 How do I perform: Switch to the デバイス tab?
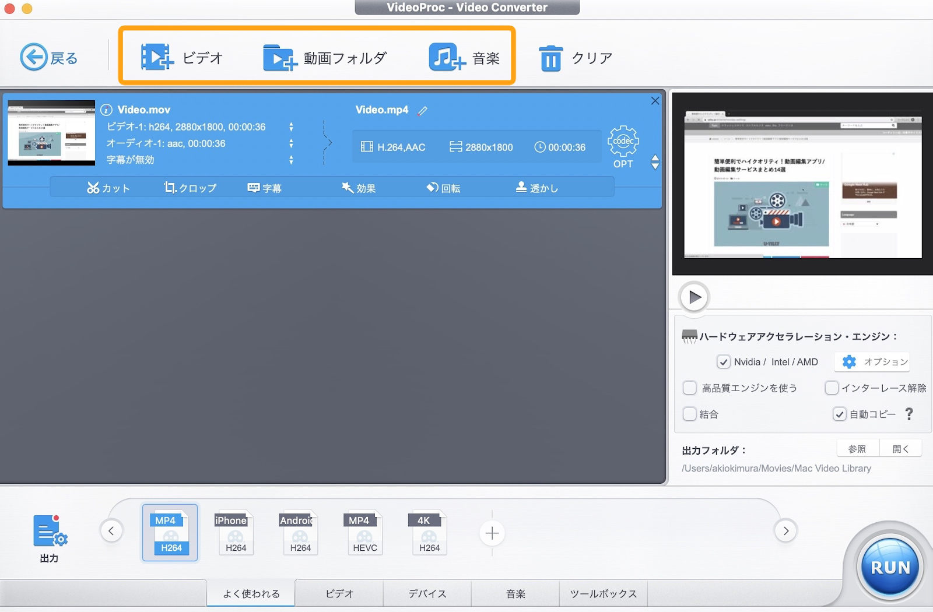[x=427, y=593]
